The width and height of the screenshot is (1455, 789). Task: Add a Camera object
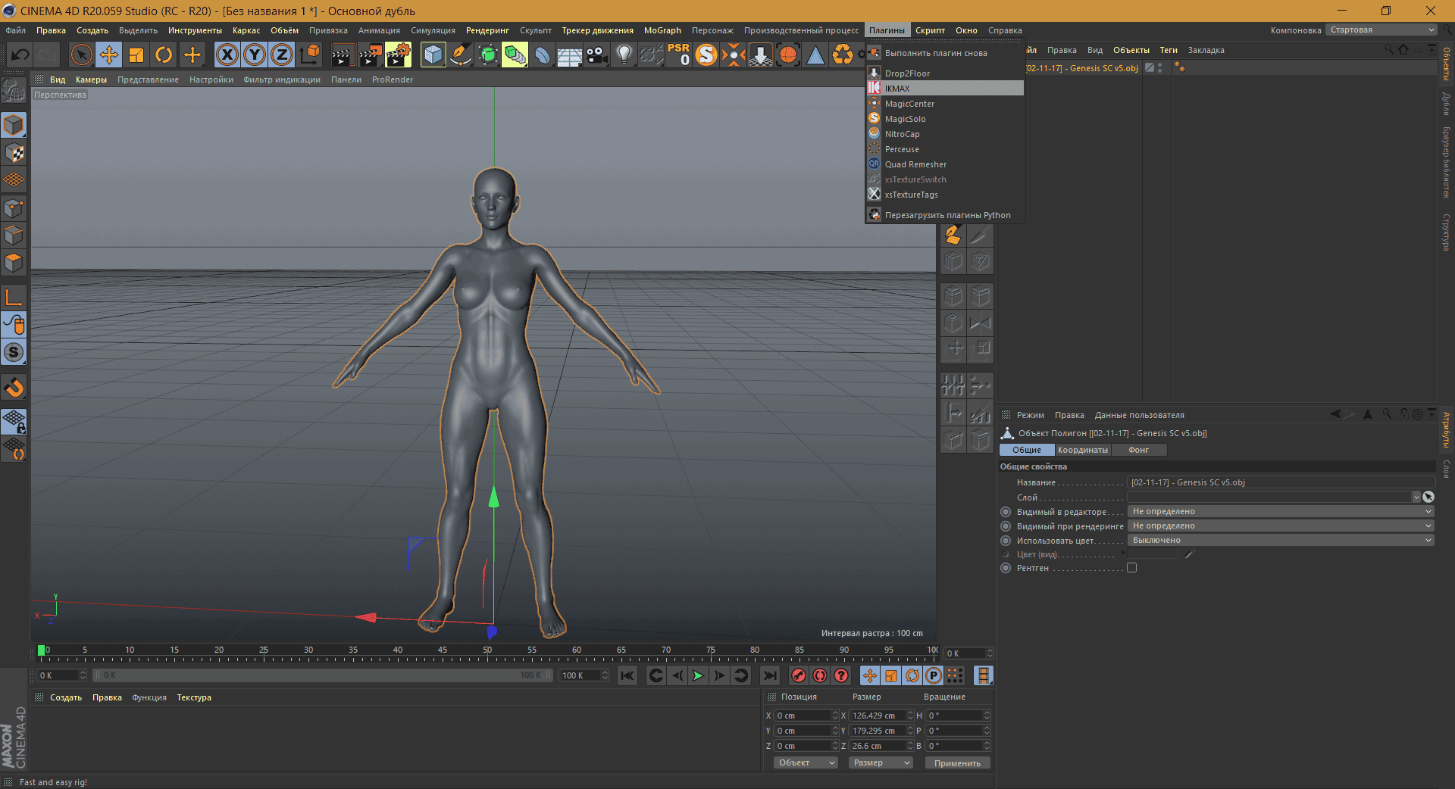pos(596,55)
